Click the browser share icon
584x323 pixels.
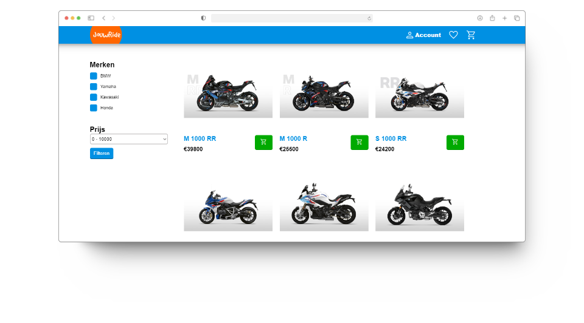tap(492, 18)
